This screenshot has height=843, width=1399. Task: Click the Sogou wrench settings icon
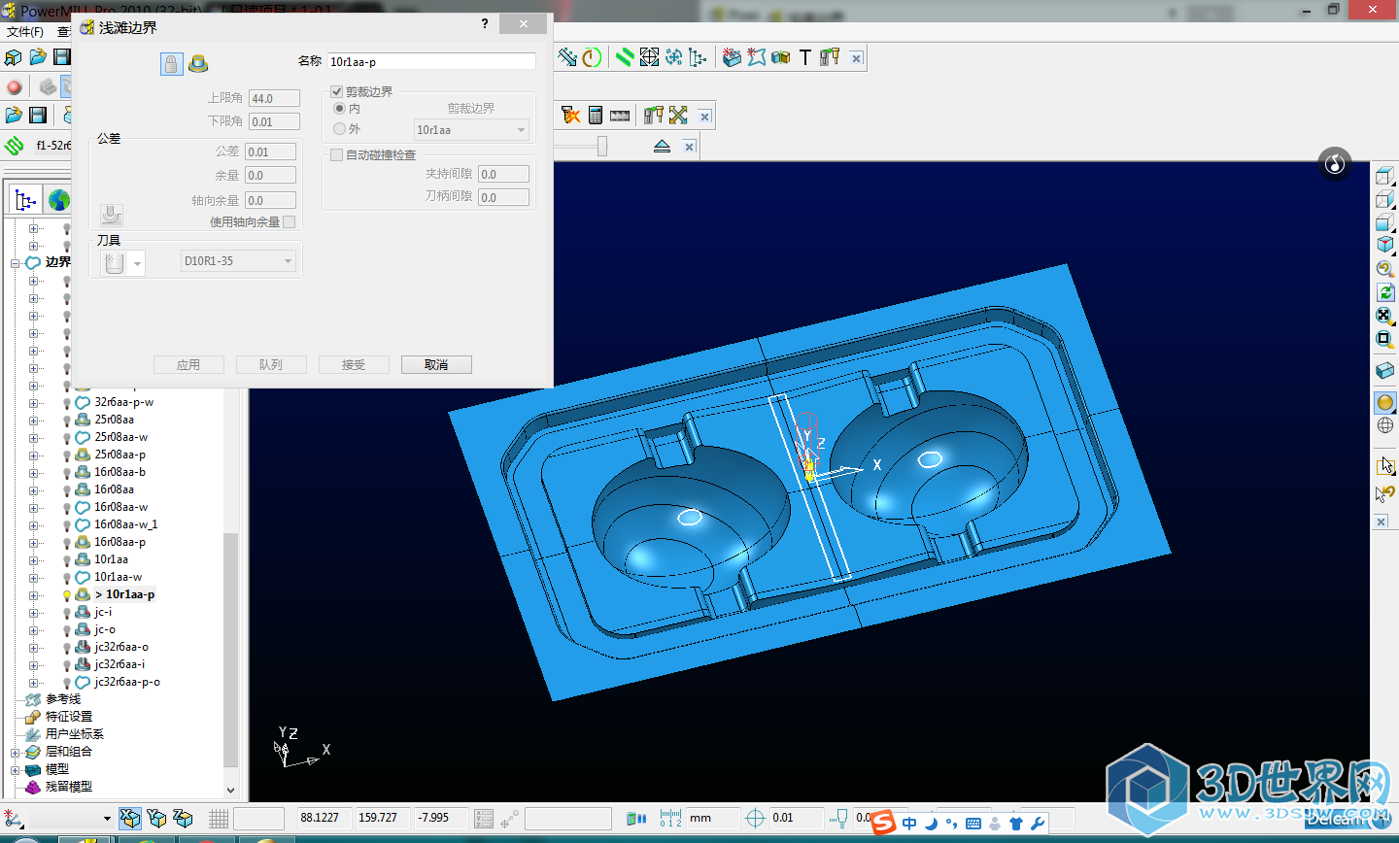coord(1038,824)
